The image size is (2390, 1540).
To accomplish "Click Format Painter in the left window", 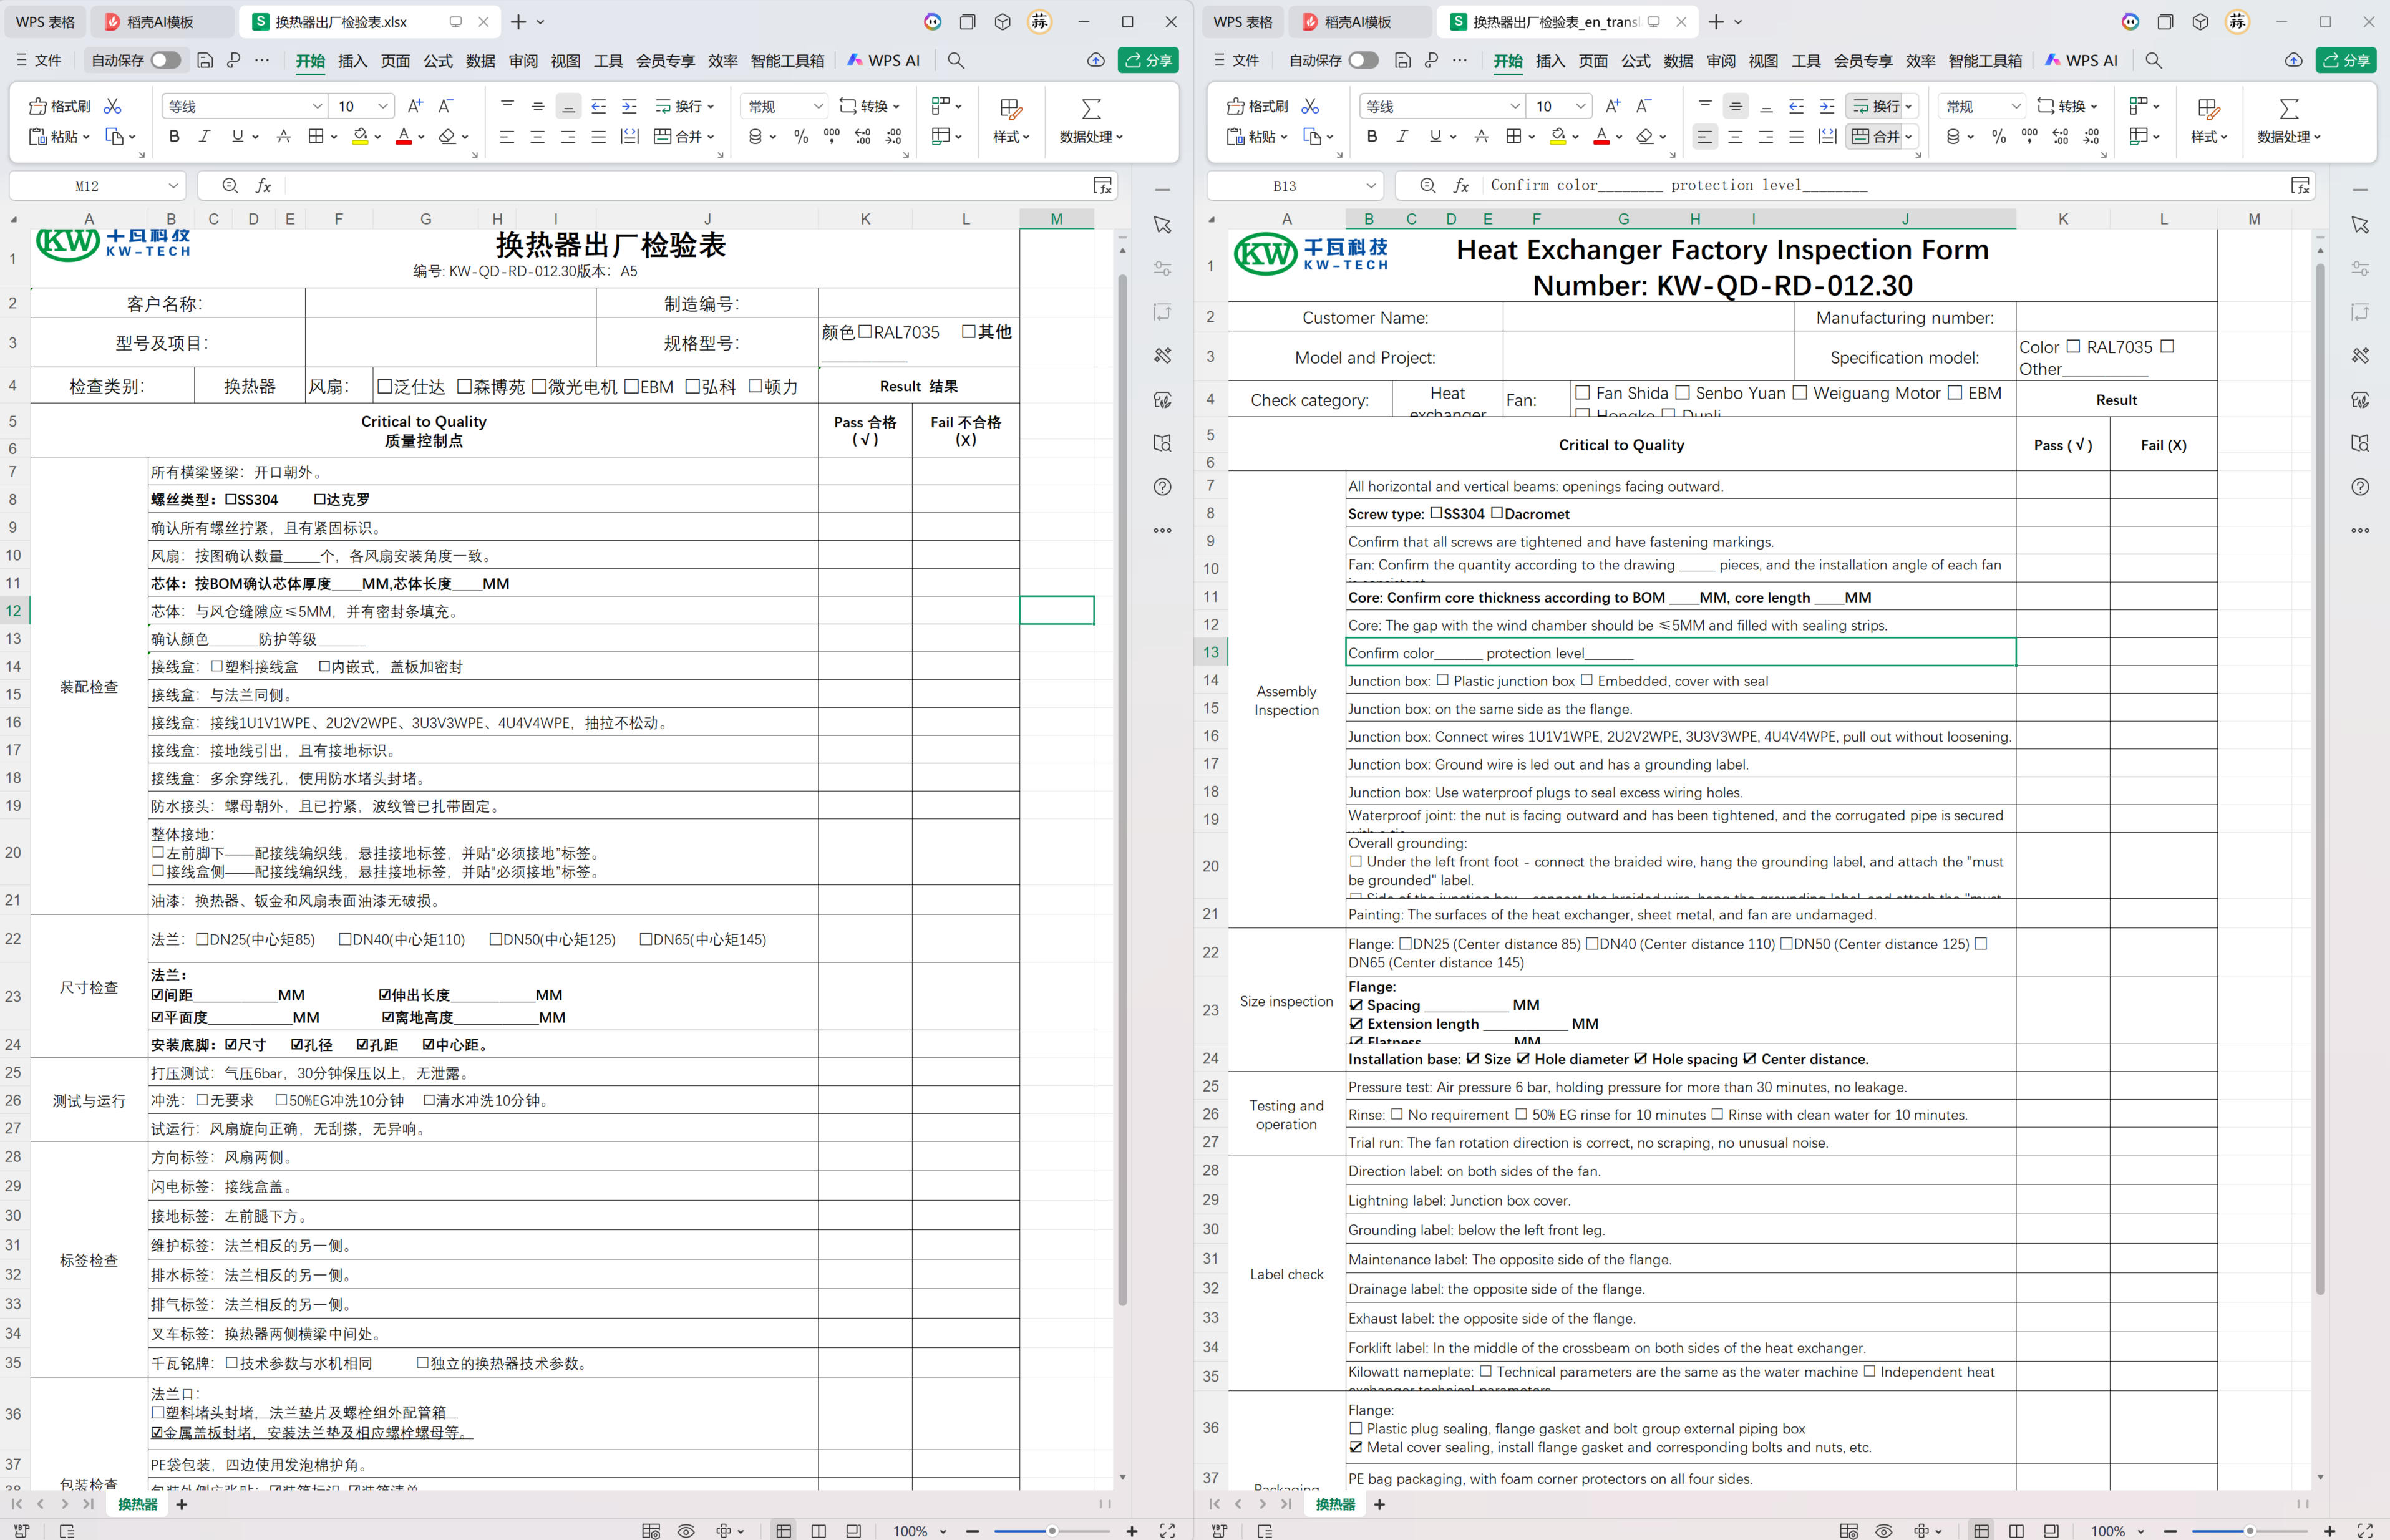I will (60, 106).
